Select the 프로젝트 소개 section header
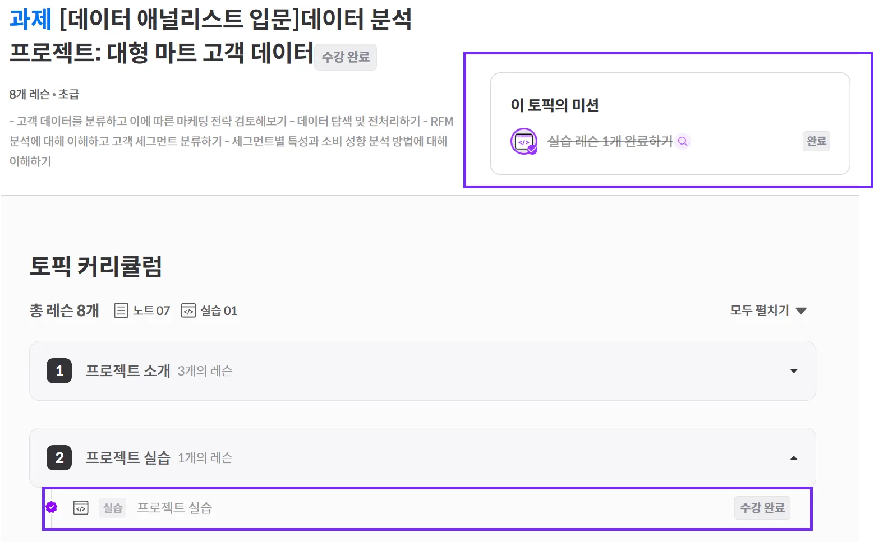888x542 pixels. point(128,371)
